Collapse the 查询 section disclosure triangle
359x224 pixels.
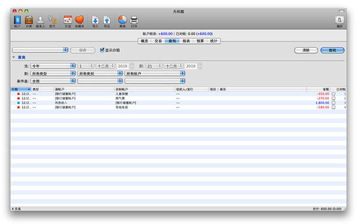pos(14,57)
